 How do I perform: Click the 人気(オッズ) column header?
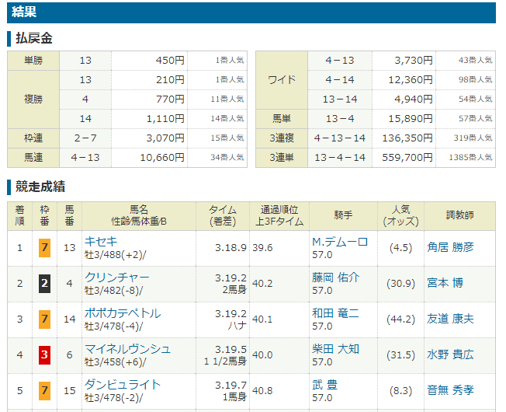tap(400, 215)
